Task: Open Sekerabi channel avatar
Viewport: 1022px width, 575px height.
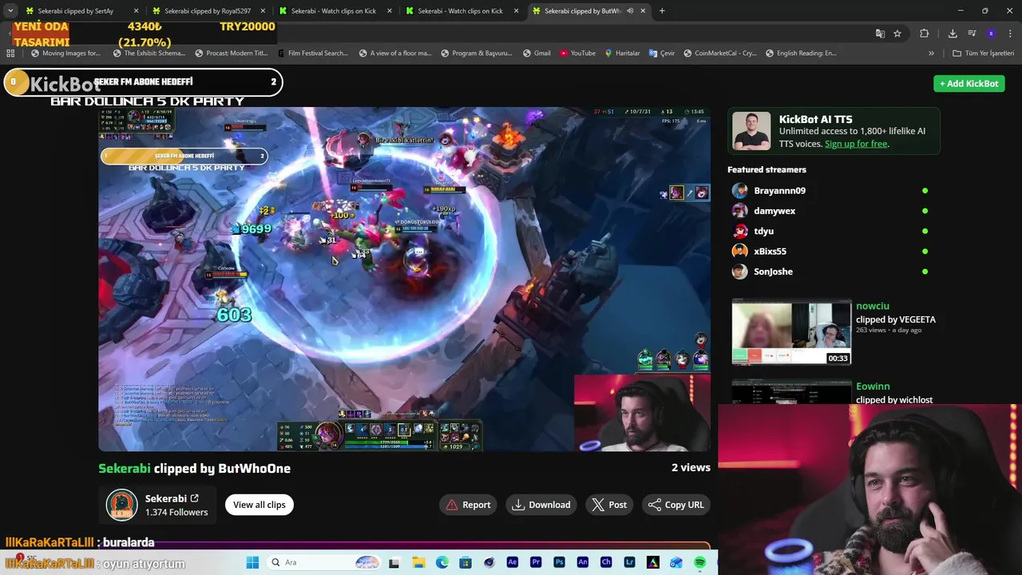Action: point(122,505)
